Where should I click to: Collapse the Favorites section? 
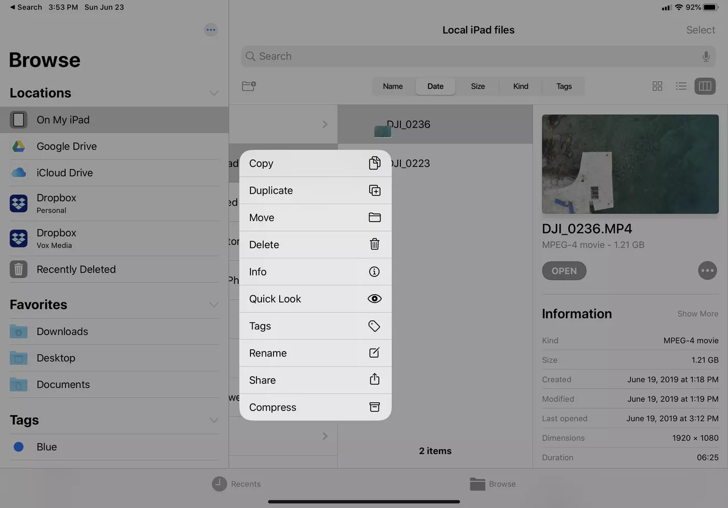click(214, 305)
